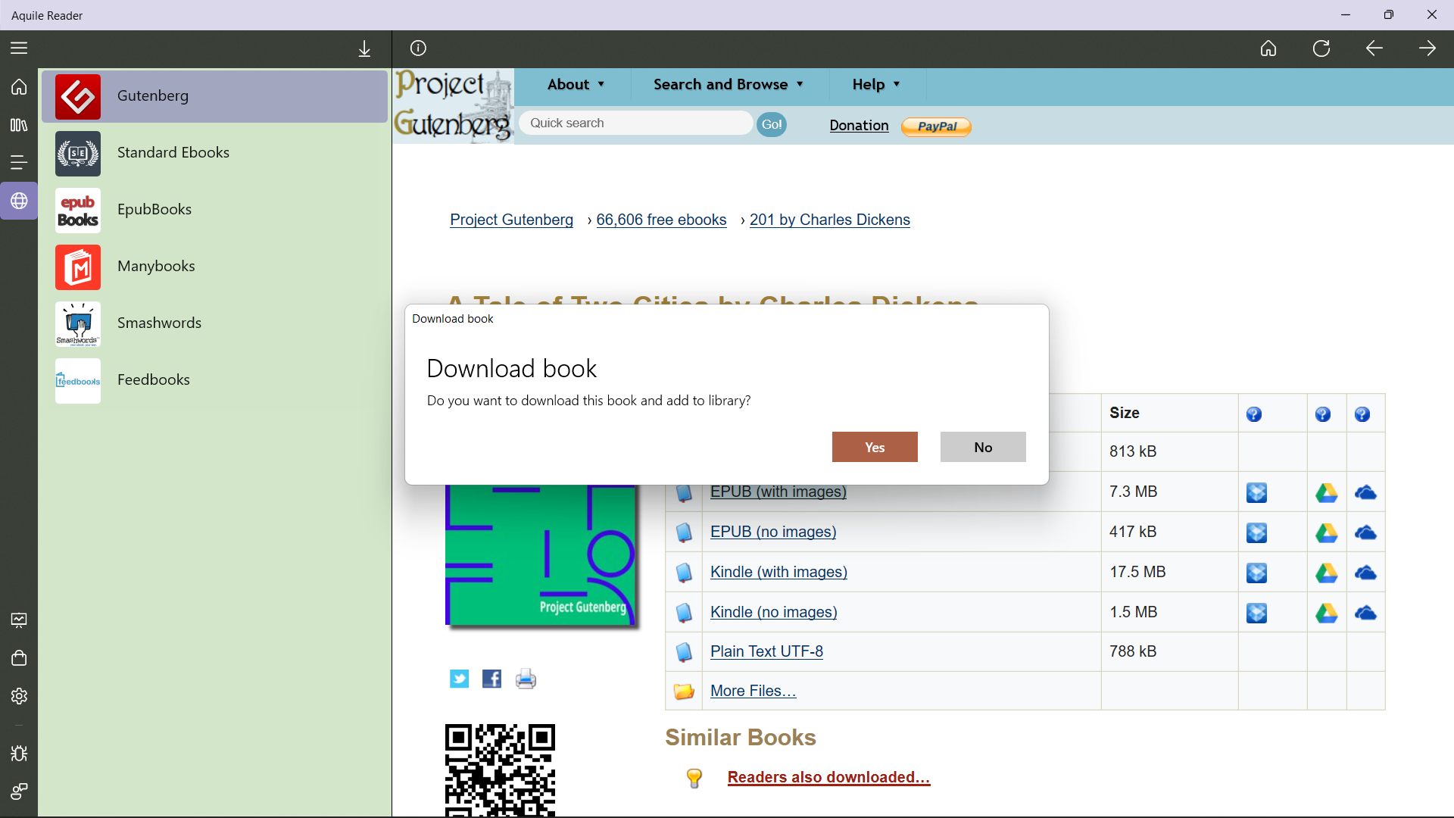This screenshot has height=818, width=1454.
Task: Open the hamburger navigation menu
Action: tap(19, 48)
